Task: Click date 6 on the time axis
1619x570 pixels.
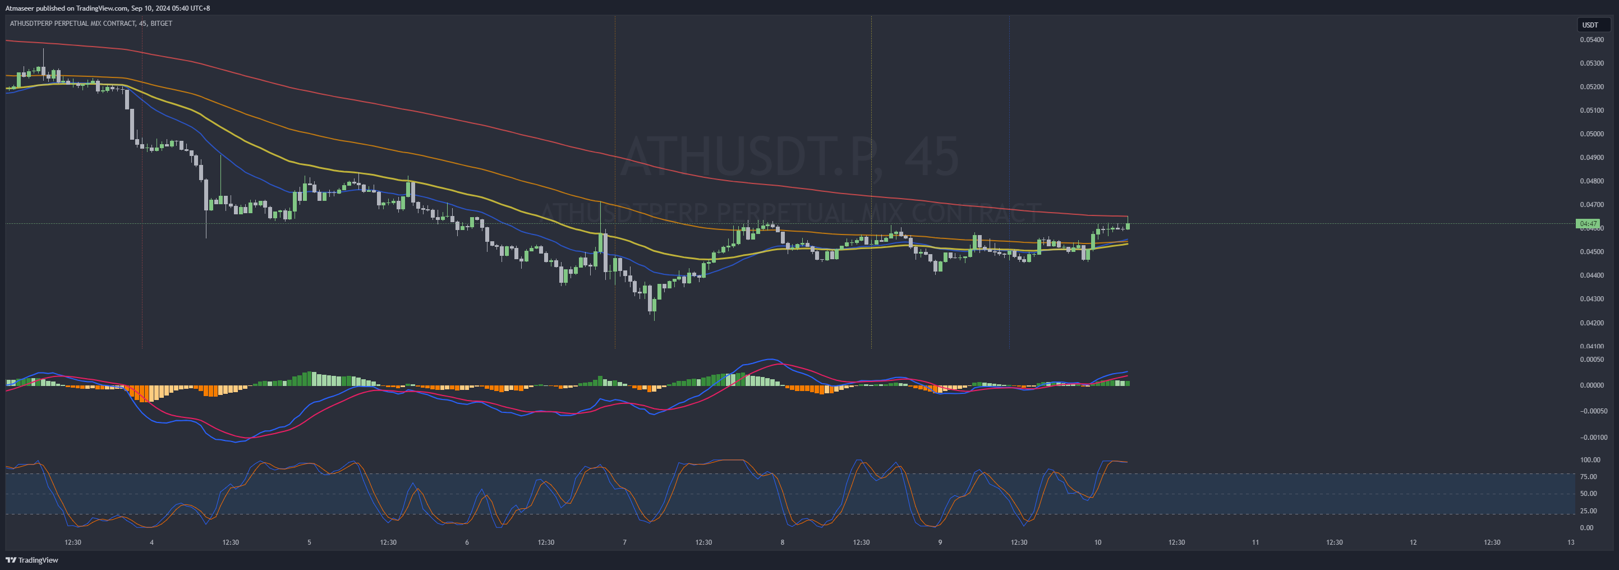Action: [x=467, y=543]
